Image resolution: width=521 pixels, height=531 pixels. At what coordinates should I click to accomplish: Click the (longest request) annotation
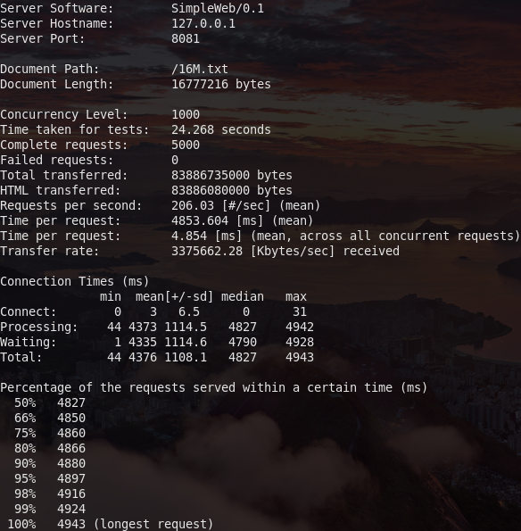point(153,524)
